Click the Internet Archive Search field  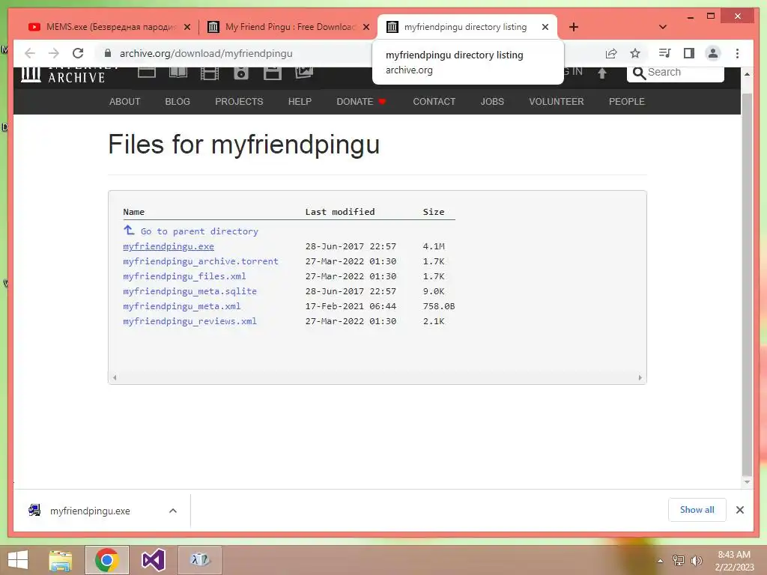click(675, 73)
